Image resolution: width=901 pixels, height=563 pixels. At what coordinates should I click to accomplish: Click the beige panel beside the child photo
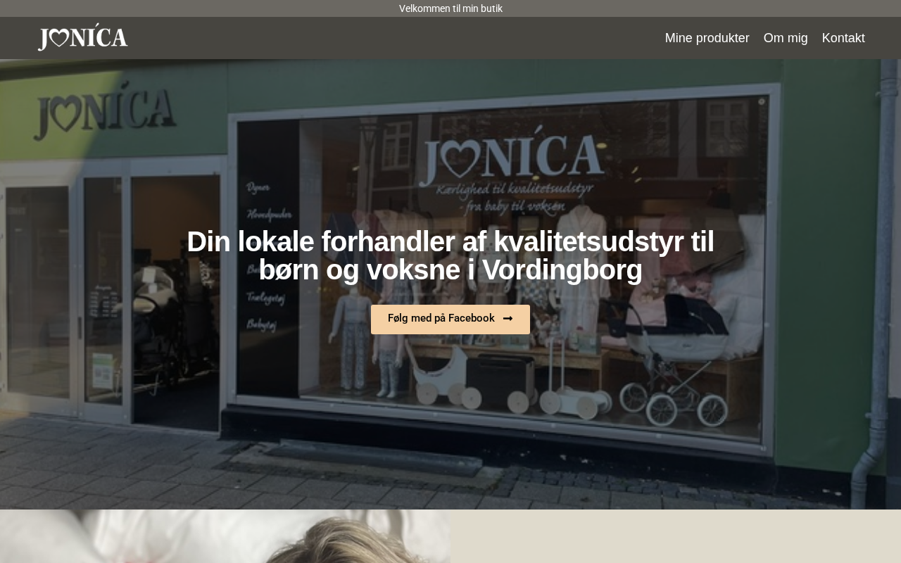[676, 536]
